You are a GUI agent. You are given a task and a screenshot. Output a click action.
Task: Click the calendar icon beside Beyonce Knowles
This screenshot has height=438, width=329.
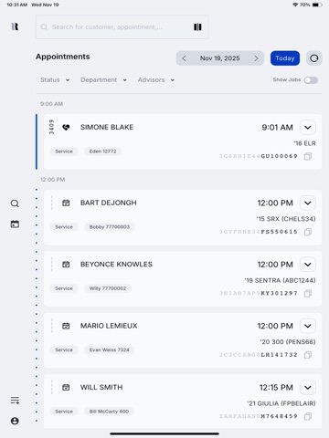point(66,265)
